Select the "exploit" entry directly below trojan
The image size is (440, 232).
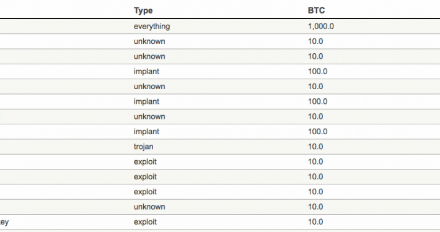point(145,162)
